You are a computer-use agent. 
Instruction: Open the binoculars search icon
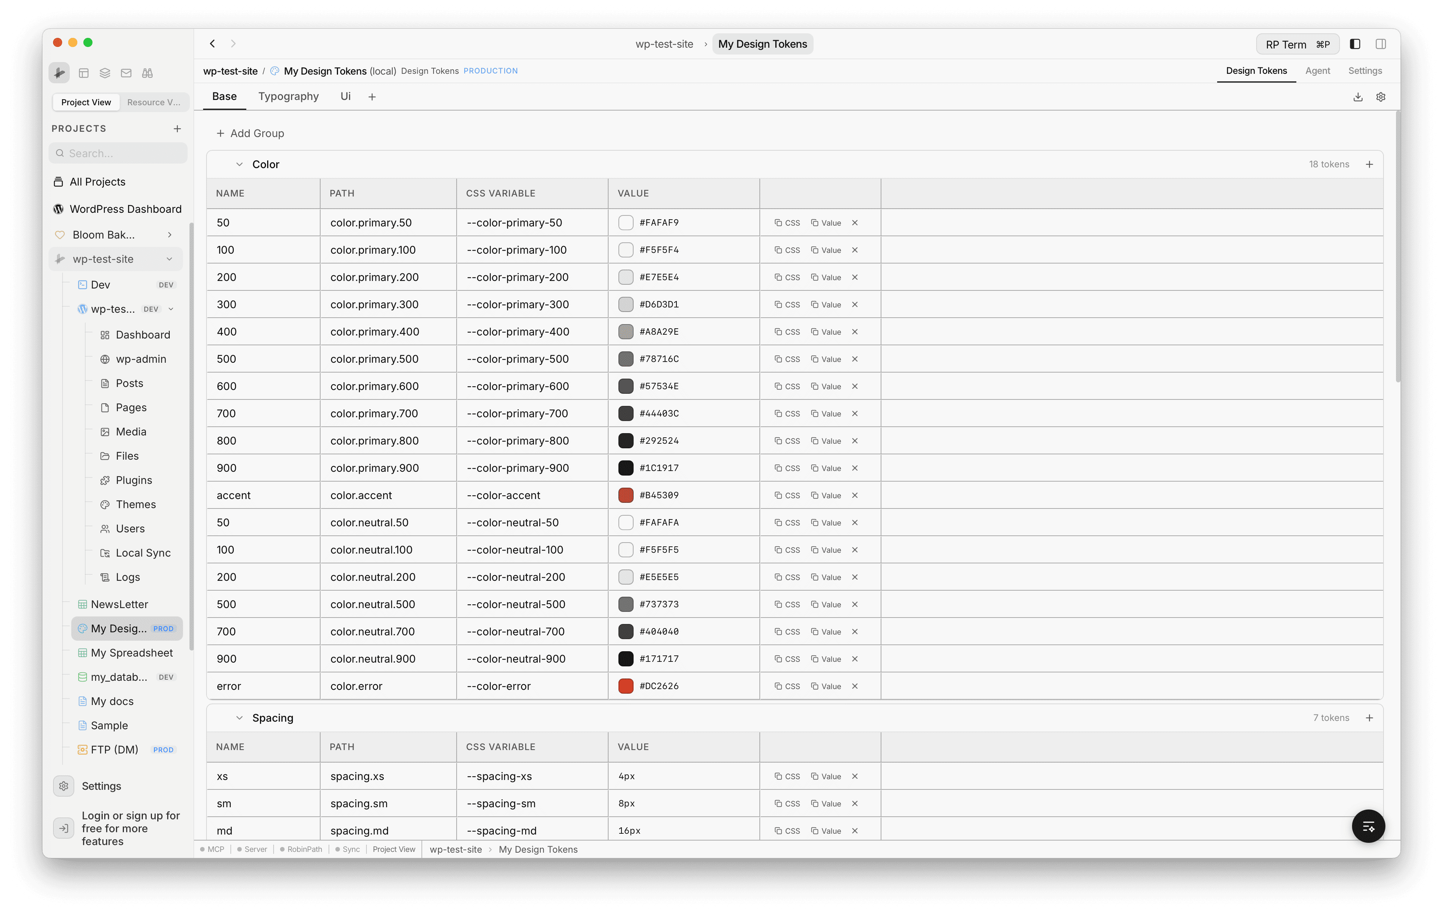coord(147,72)
